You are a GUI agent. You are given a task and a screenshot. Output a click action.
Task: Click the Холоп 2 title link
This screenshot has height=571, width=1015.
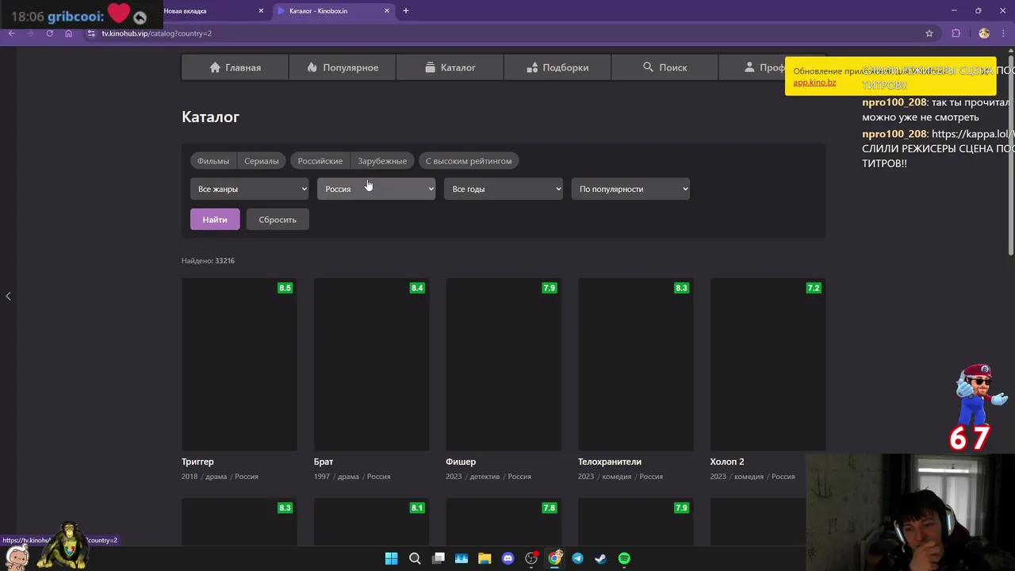click(727, 462)
